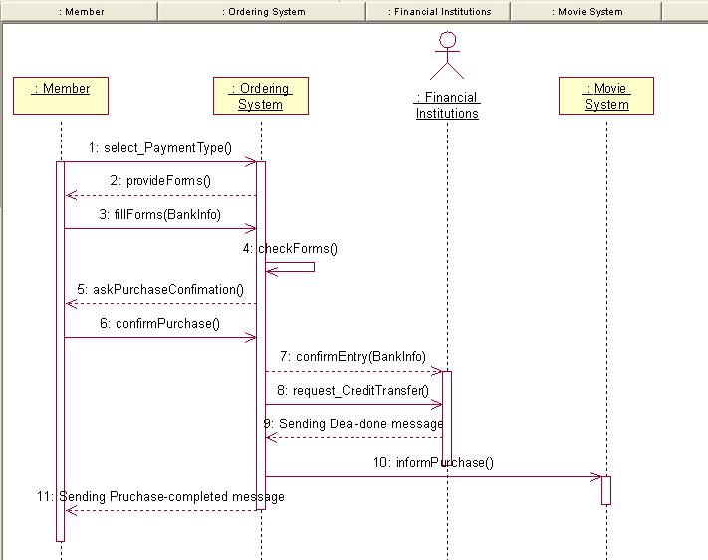The width and height of the screenshot is (708, 560).
Task: Select message 8: request_CreditTransfer()
Action: pyautogui.click(x=353, y=390)
